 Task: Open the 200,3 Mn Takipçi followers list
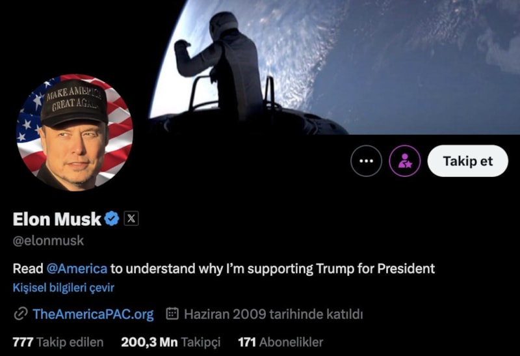coord(171,342)
